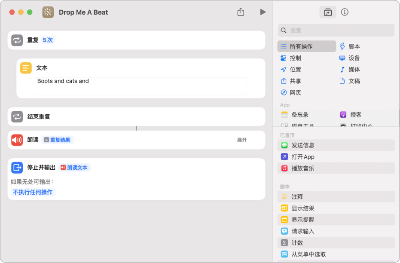Select the 朗读文本 variable token
The width and height of the screenshot is (400, 263).
pos(74,168)
